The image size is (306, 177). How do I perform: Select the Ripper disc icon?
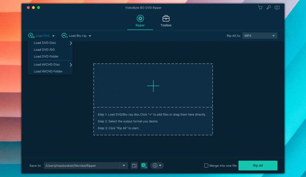tap(140, 19)
